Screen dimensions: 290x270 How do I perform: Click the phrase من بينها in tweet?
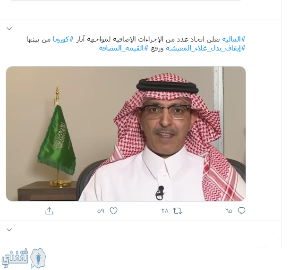pyautogui.click(x=39, y=39)
